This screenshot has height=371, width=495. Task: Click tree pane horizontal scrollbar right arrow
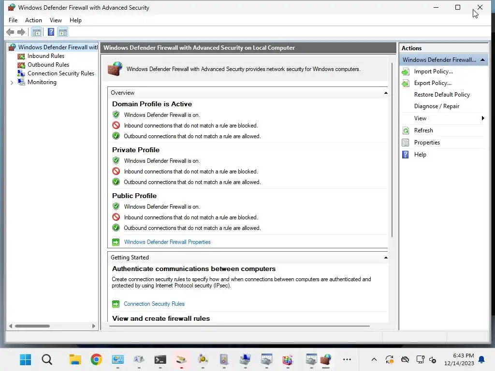93,326
